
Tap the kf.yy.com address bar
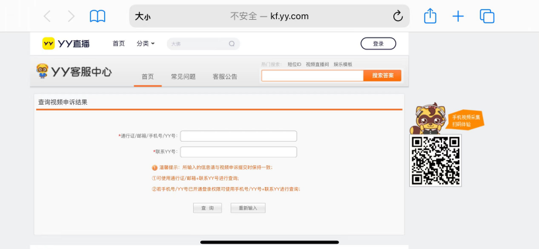(269, 16)
